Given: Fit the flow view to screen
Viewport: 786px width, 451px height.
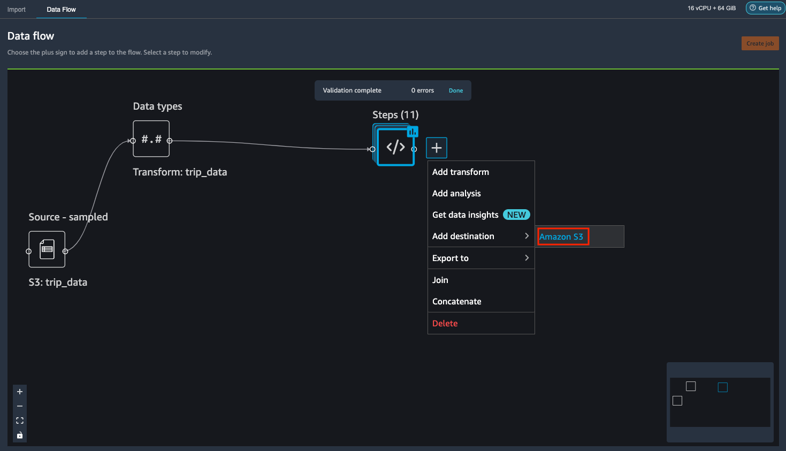Looking at the screenshot, I should (20, 421).
